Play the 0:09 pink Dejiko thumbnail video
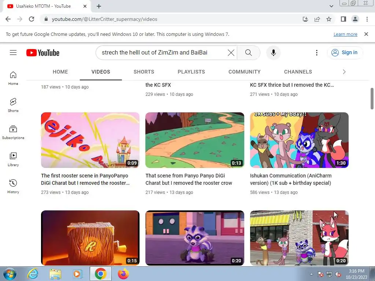 (90, 140)
